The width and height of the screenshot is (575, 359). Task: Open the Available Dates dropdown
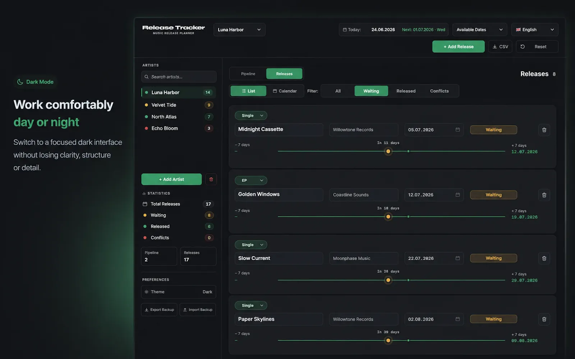(x=479, y=30)
